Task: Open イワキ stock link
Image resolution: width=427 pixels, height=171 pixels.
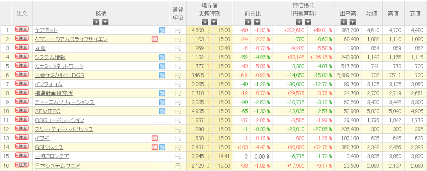Action: (x=42, y=138)
